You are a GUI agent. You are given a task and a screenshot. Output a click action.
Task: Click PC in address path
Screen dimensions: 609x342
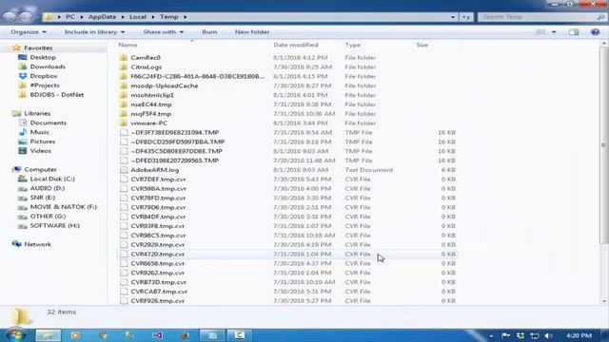click(70, 17)
